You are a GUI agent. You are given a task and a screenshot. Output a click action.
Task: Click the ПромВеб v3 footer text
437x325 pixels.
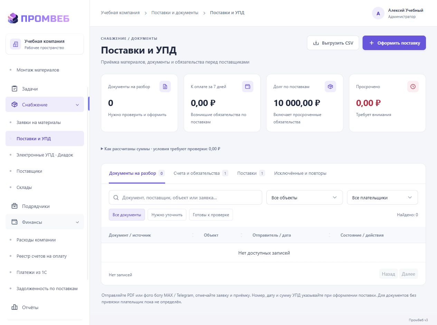418,320
